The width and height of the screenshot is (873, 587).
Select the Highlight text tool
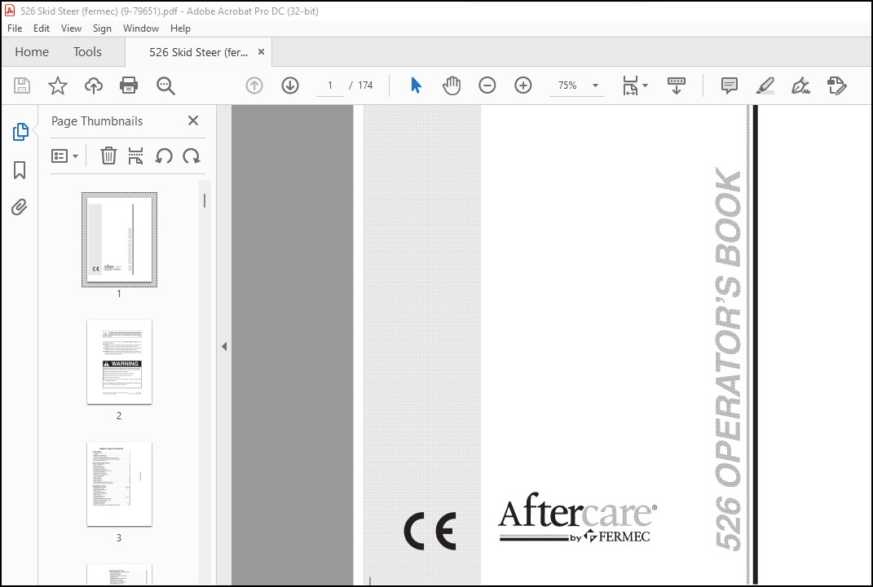tap(765, 85)
